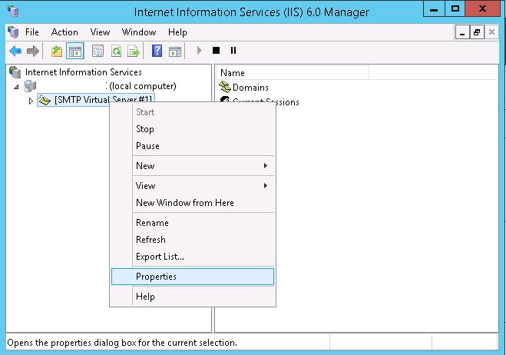506x355 pixels.
Task: Click the Domains item in right pane
Action: click(250, 88)
